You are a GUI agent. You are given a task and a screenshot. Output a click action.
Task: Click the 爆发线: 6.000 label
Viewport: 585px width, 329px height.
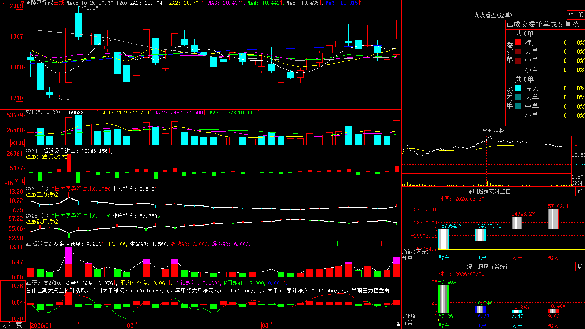coord(230,244)
